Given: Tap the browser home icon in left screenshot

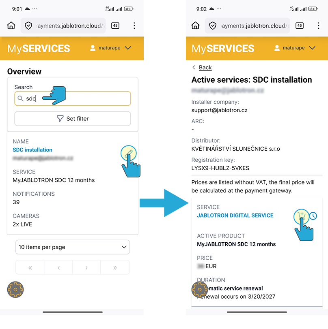Looking at the screenshot, I should click(x=11, y=26).
